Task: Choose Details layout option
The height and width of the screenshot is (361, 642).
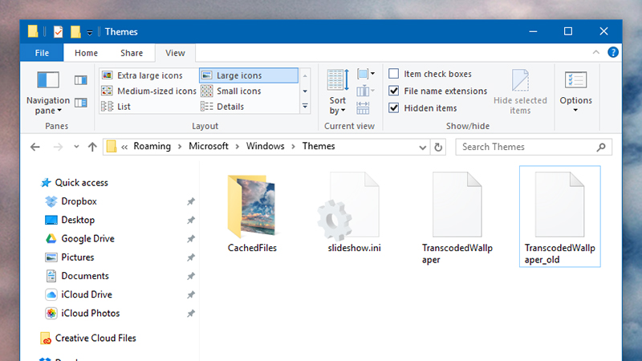Action: [x=223, y=107]
